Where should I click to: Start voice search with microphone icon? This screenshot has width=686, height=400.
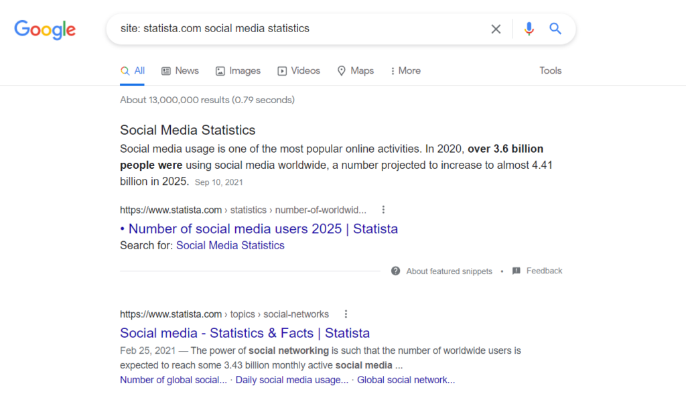pyautogui.click(x=529, y=29)
